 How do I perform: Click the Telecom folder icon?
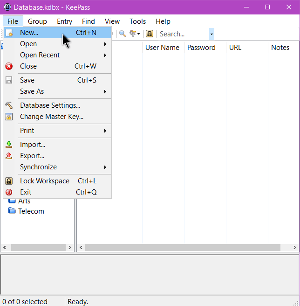[12, 211]
